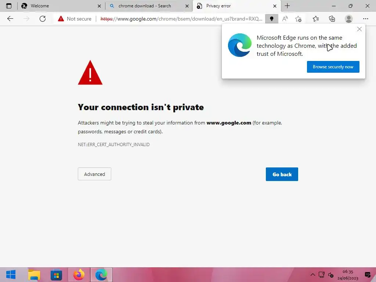Image resolution: width=376 pixels, height=282 pixels.
Task: Open network status tray icon
Action: click(322, 275)
